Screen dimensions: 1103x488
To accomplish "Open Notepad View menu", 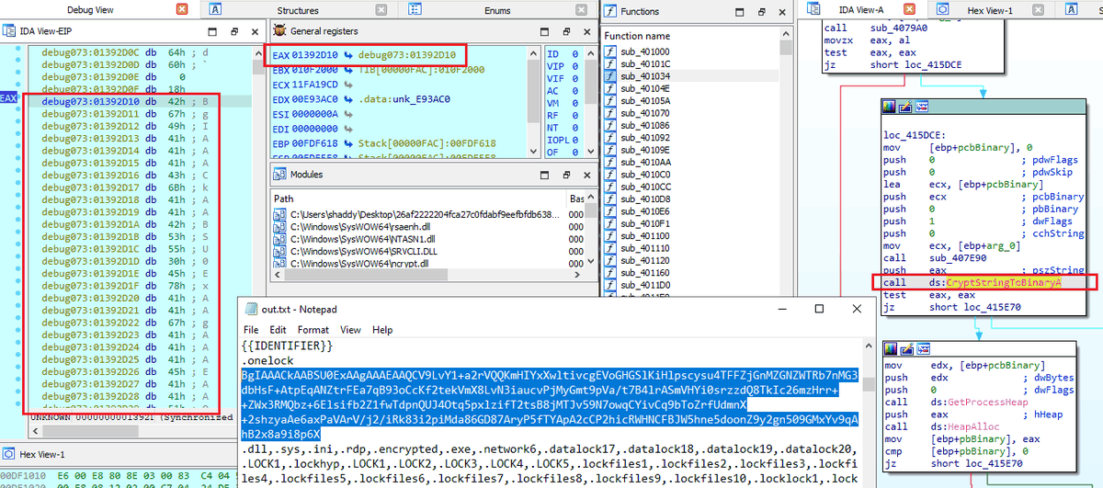I will [351, 329].
